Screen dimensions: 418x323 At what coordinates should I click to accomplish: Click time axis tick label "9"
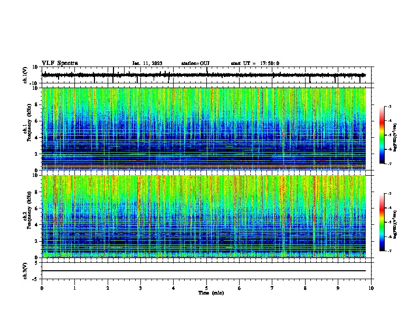pos(338,288)
